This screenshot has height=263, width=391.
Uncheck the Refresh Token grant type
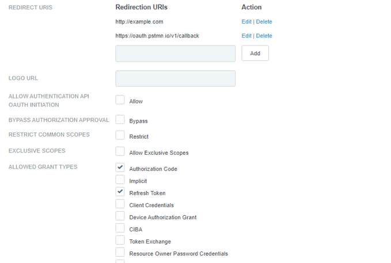[x=120, y=192]
